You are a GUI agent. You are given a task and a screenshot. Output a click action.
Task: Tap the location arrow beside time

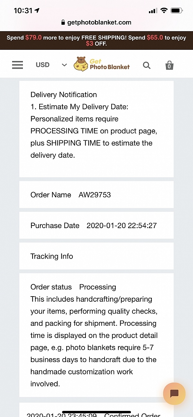click(x=37, y=11)
